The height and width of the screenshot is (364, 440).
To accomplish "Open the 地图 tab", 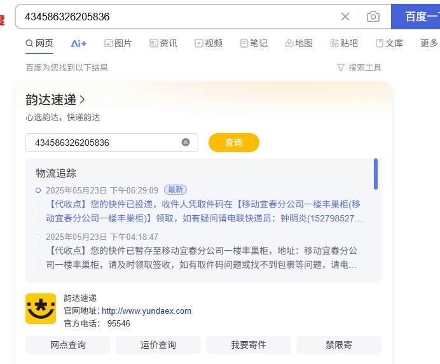I will pyautogui.click(x=299, y=43).
